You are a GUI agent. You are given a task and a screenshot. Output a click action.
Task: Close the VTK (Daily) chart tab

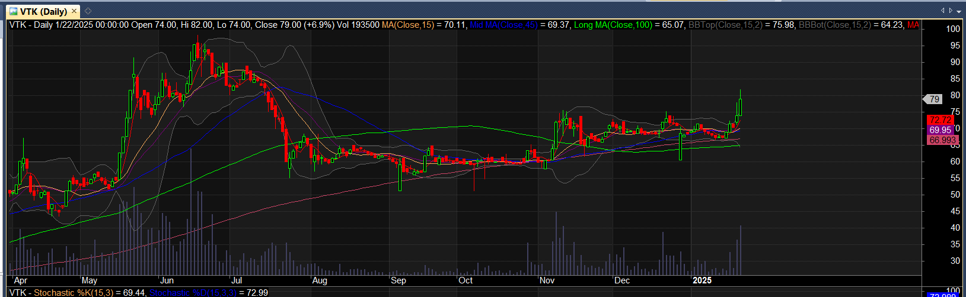click(x=75, y=11)
